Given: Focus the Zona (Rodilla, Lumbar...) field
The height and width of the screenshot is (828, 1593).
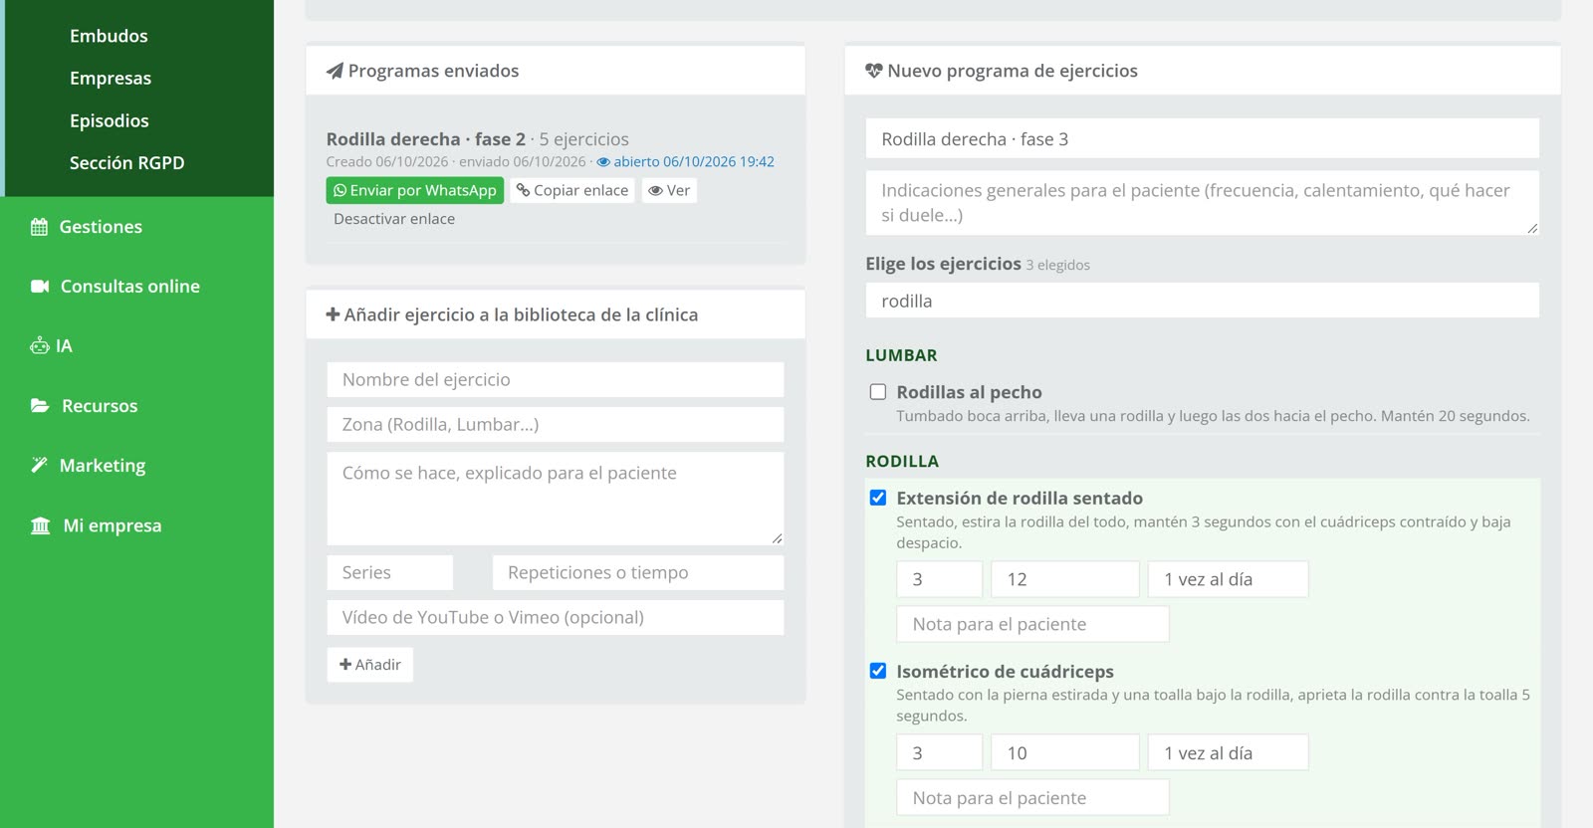Looking at the screenshot, I should (x=556, y=424).
